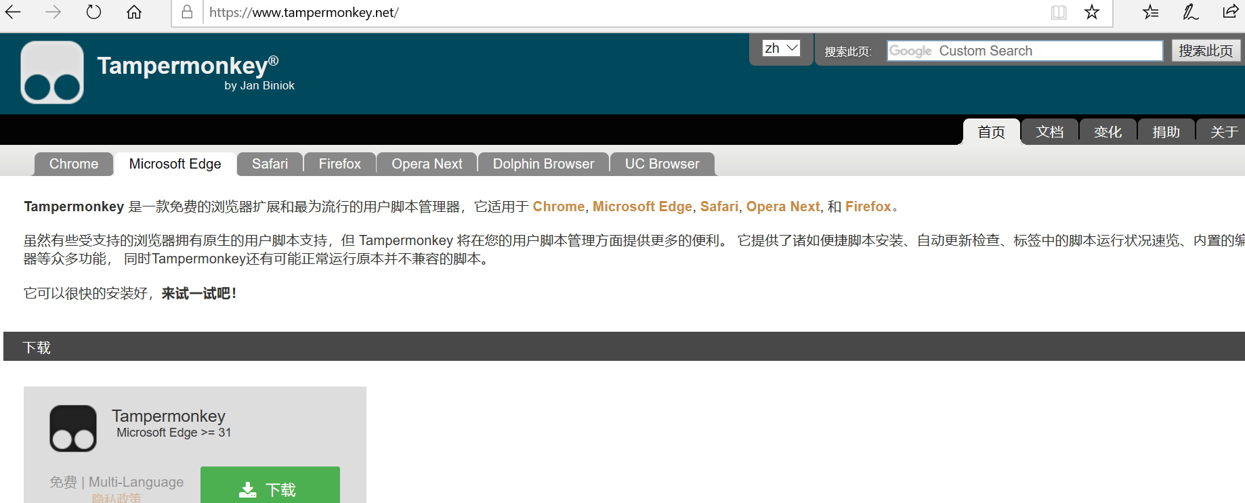Open the 隐私政策 privacy policy link

pos(117,498)
